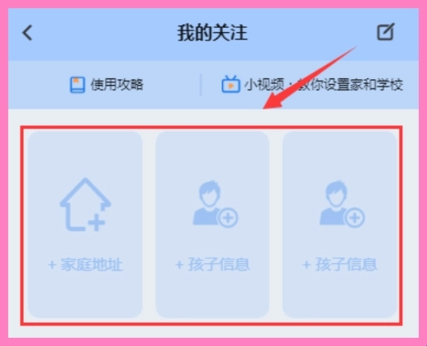Image resolution: width=427 pixels, height=346 pixels.
Task: Tap the plus sign beside the house icon
Action: tap(96, 223)
